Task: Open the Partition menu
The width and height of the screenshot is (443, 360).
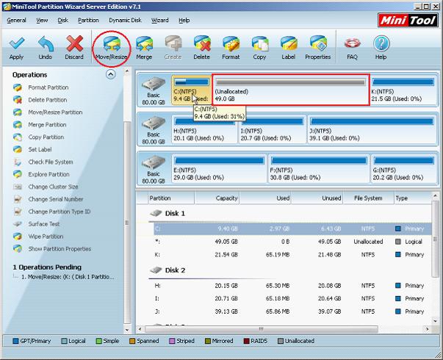Action: click(88, 21)
